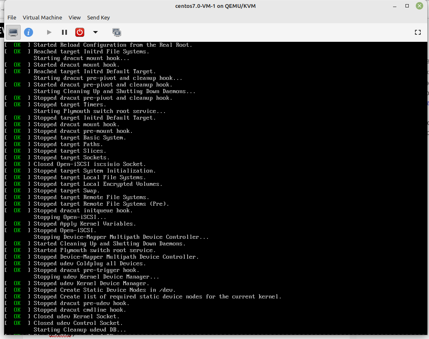
Task: Open the File menu
Action: tap(12, 17)
